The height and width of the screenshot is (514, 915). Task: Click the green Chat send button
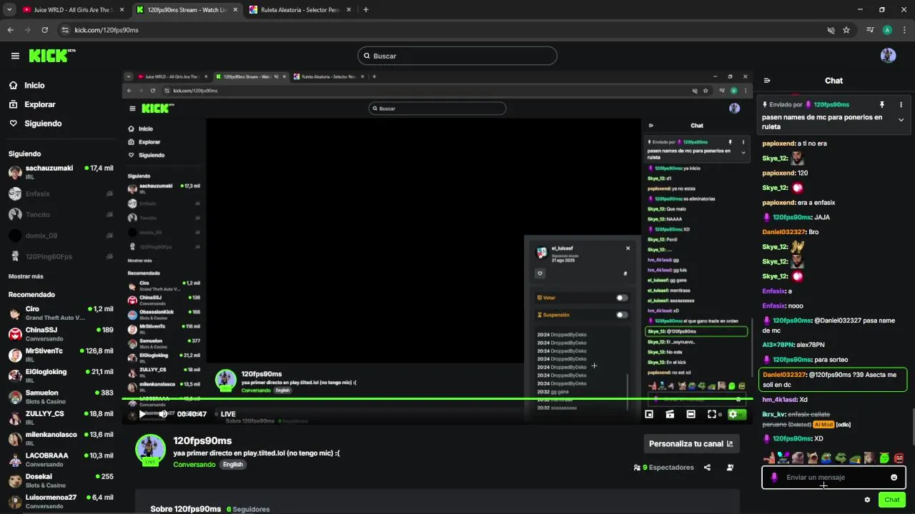click(x=891, y=500)
